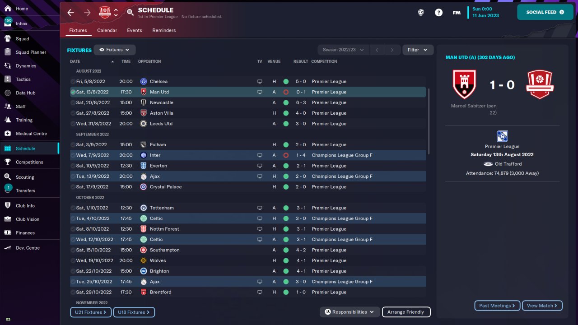Click the fixtures list scrollbar

click(x=429, y=122)
